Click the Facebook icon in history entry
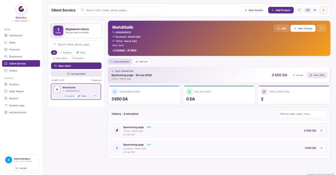Viewport: 336px width, 175px height. pos(117,148)
